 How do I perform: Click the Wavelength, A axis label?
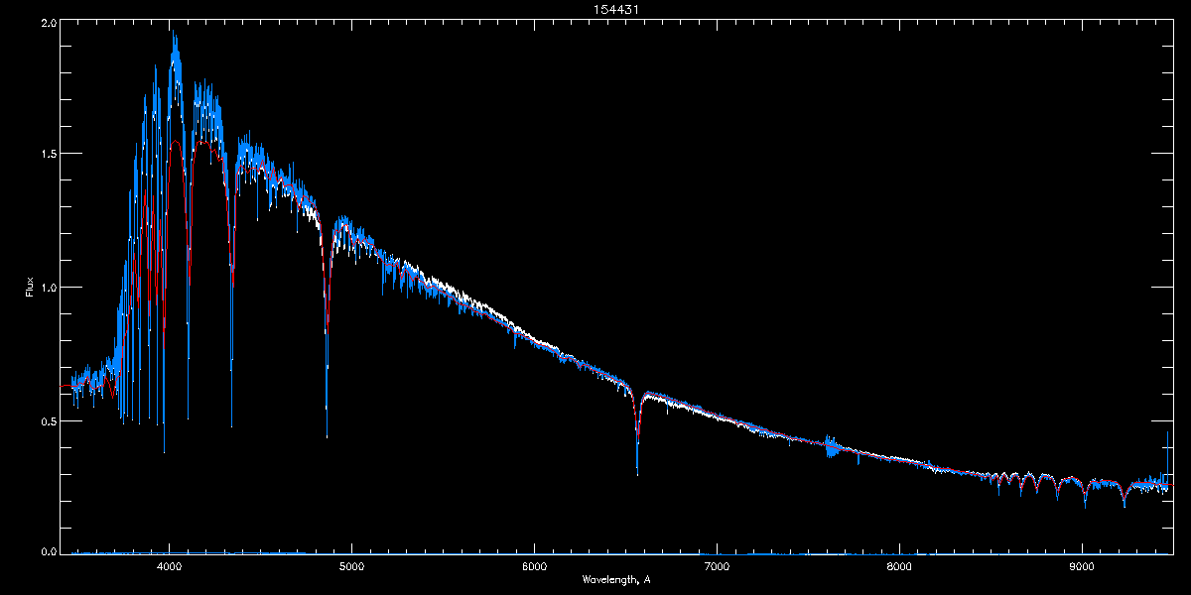click(615, 580)
